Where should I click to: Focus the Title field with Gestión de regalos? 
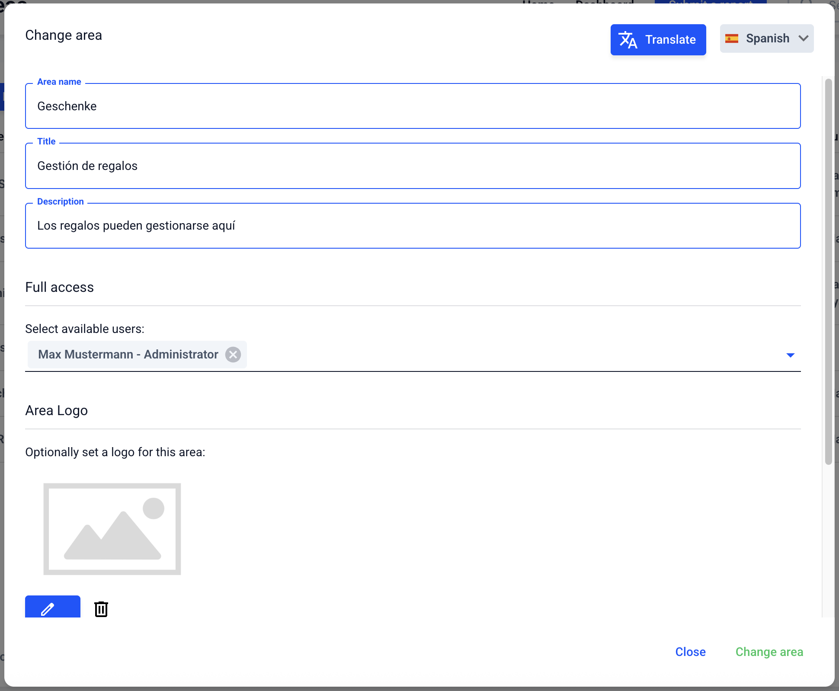[413, 166]
